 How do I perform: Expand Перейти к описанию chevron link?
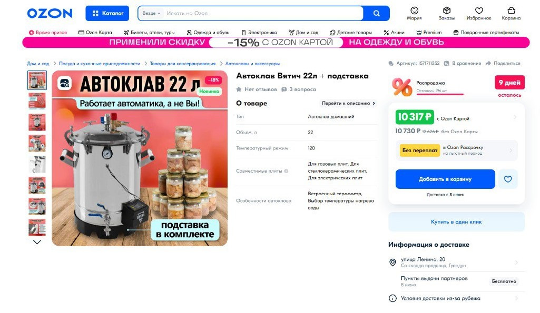click(349, 103)
